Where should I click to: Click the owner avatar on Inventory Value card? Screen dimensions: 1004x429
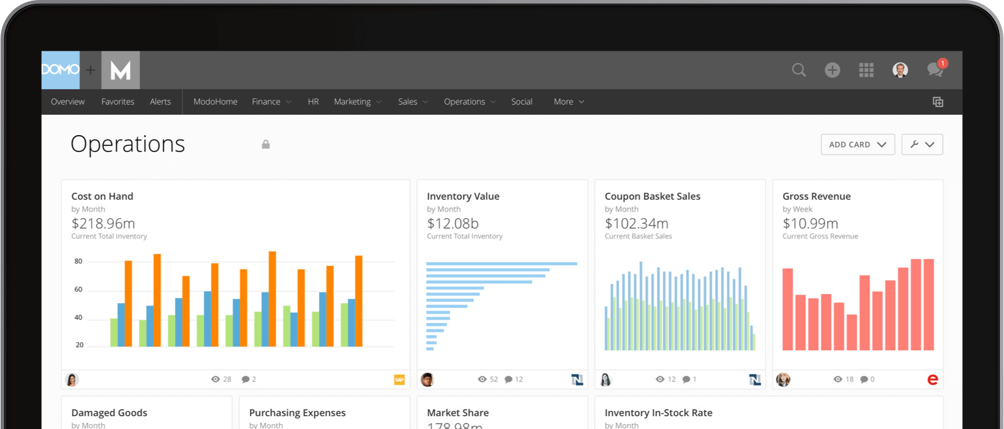tap(427, 380)
